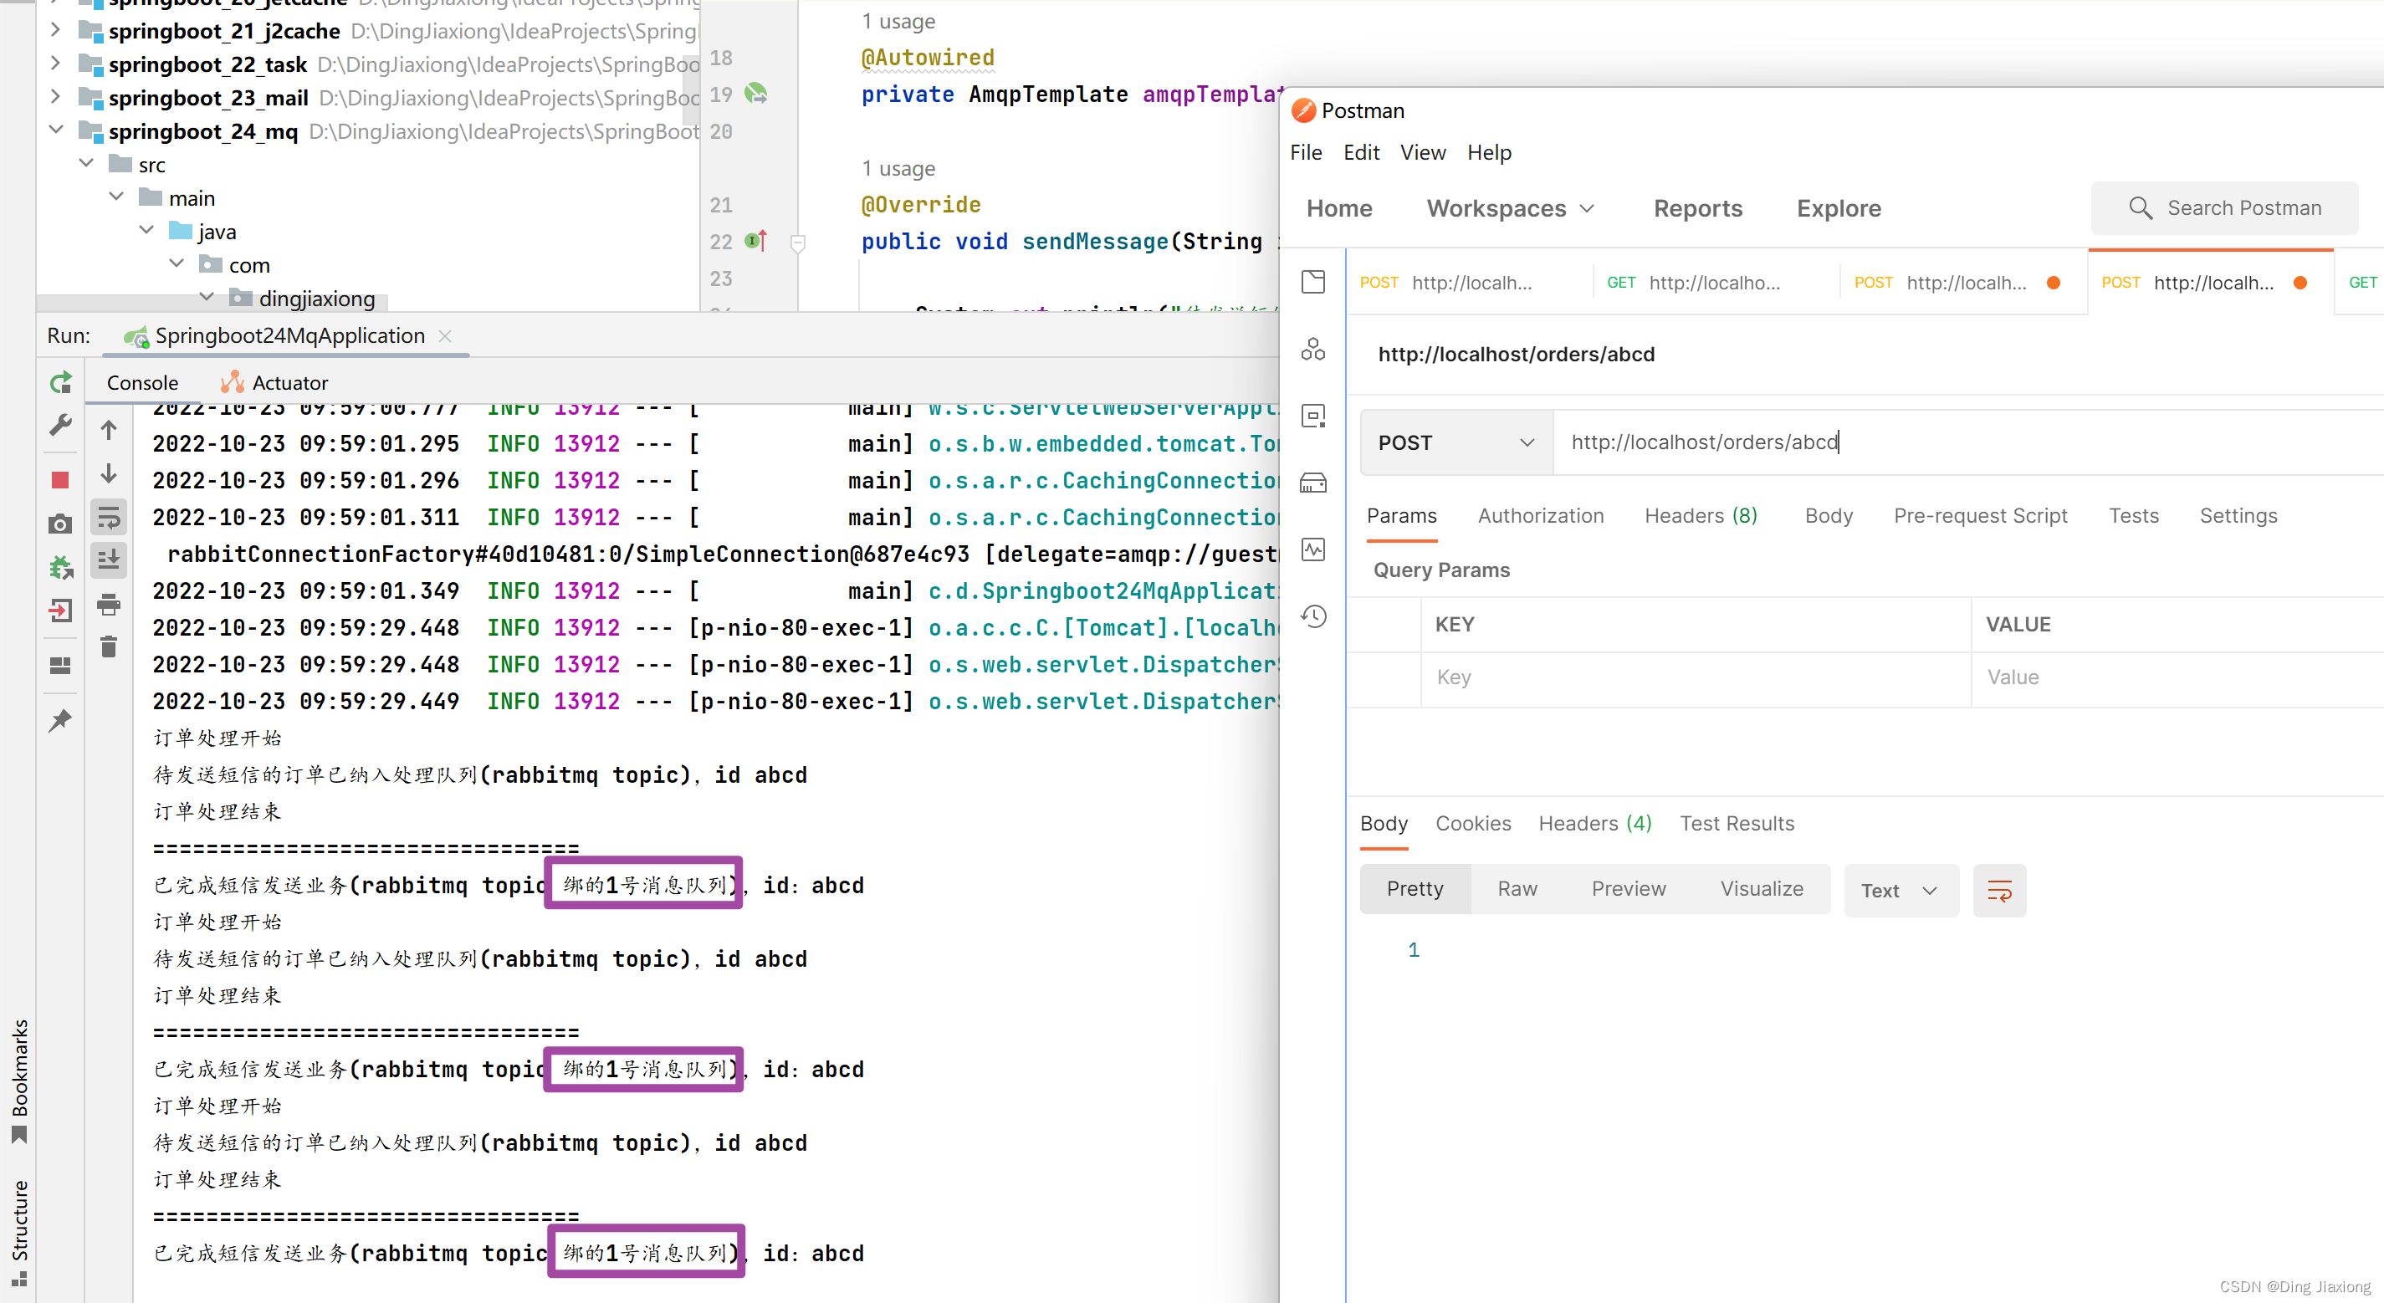Screen dimensions: 2384x1303
Task: Switch to the Body tab in Postman
Action: pyautogui.click(x=1826, y=514)
